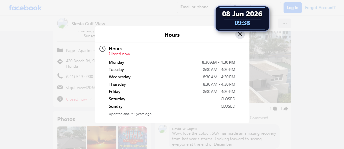Click David W Guptill's avatar
Screen dimensions: 344x149
click(163, 129)
